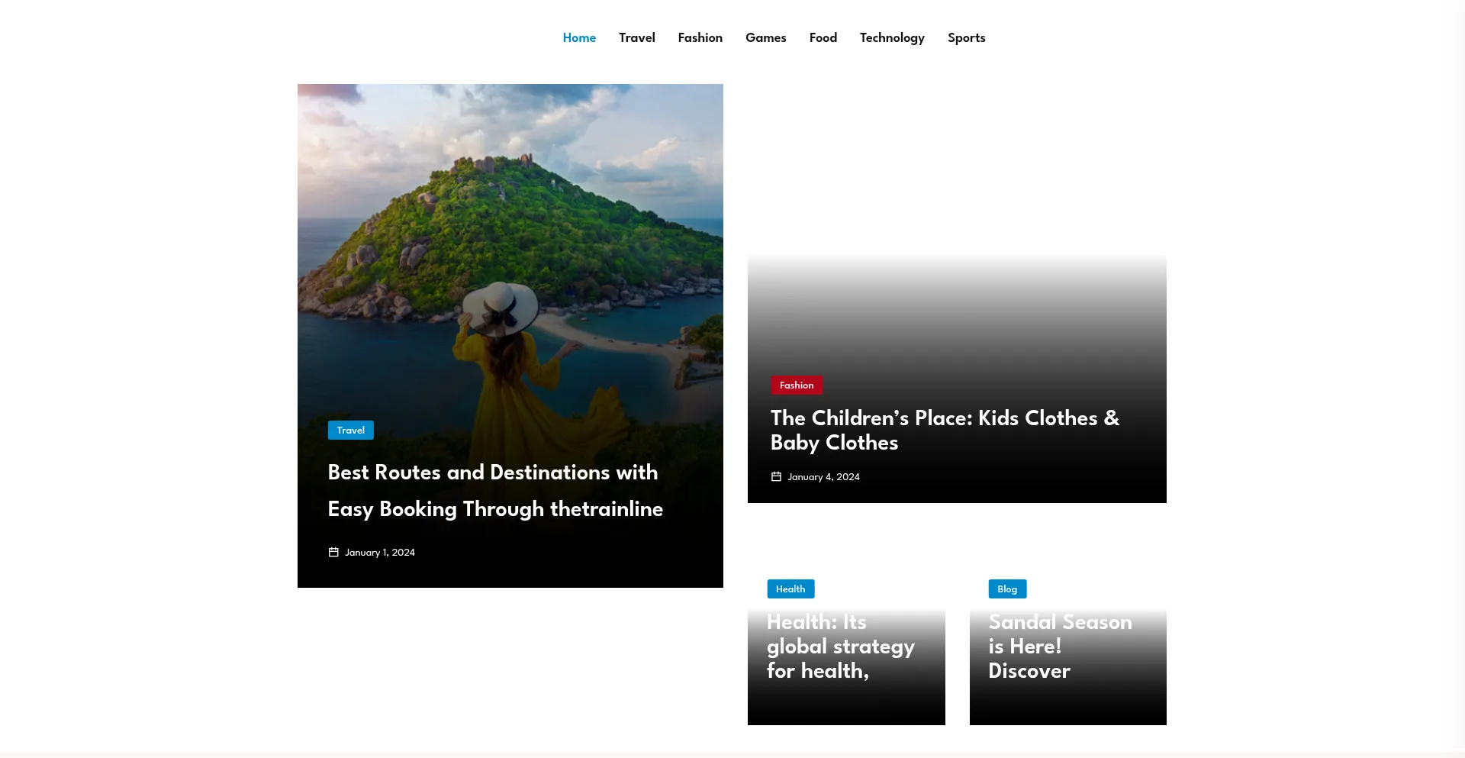Select the Health category tag
Viewport: 1465px width, 758px height.
pos(790,589)
